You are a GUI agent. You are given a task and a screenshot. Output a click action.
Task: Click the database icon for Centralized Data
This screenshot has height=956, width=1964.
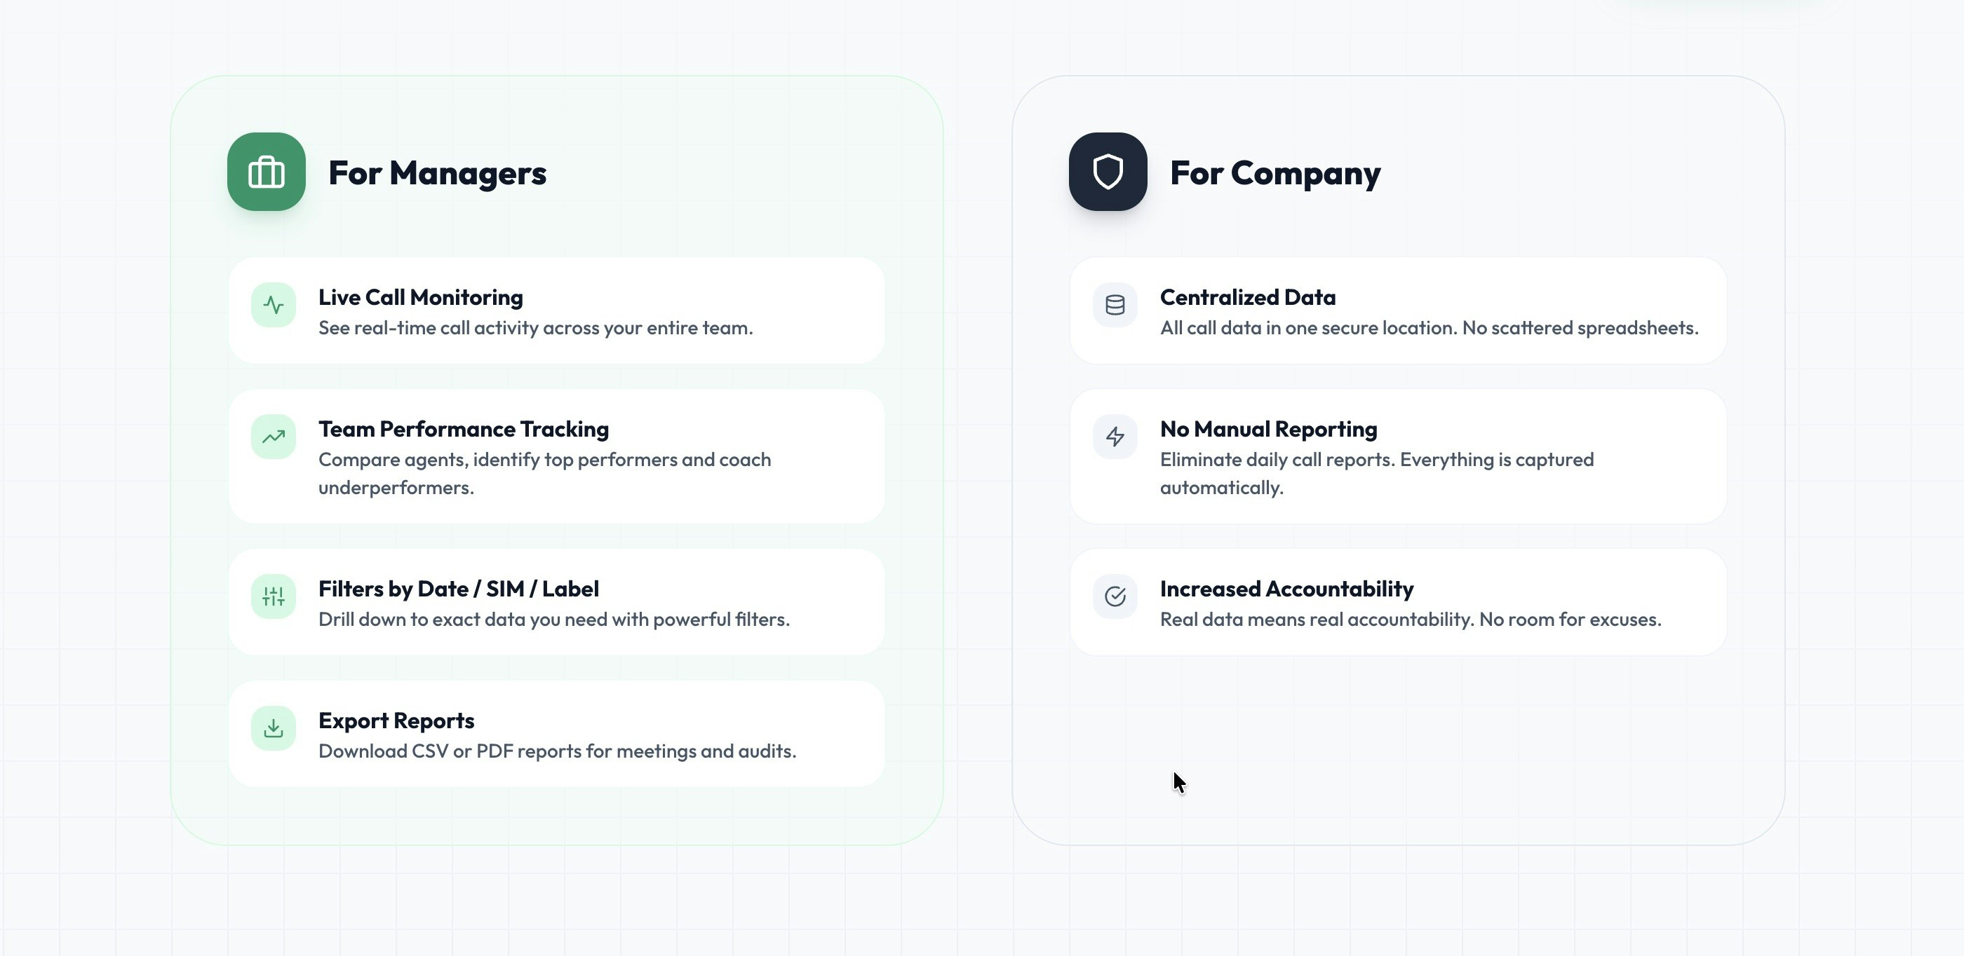tap(1114, 305)
